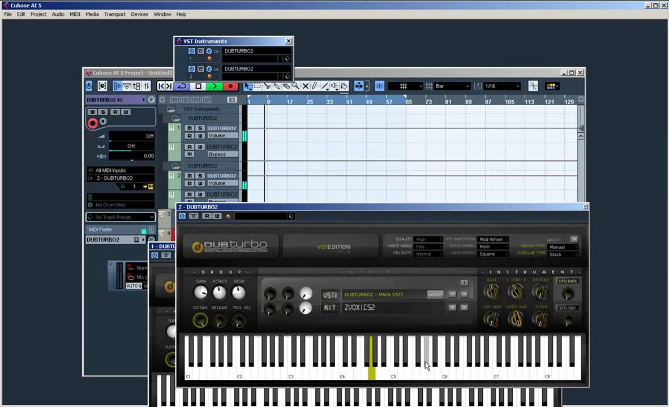Click the LFO RATE knob

coord(568,293)
